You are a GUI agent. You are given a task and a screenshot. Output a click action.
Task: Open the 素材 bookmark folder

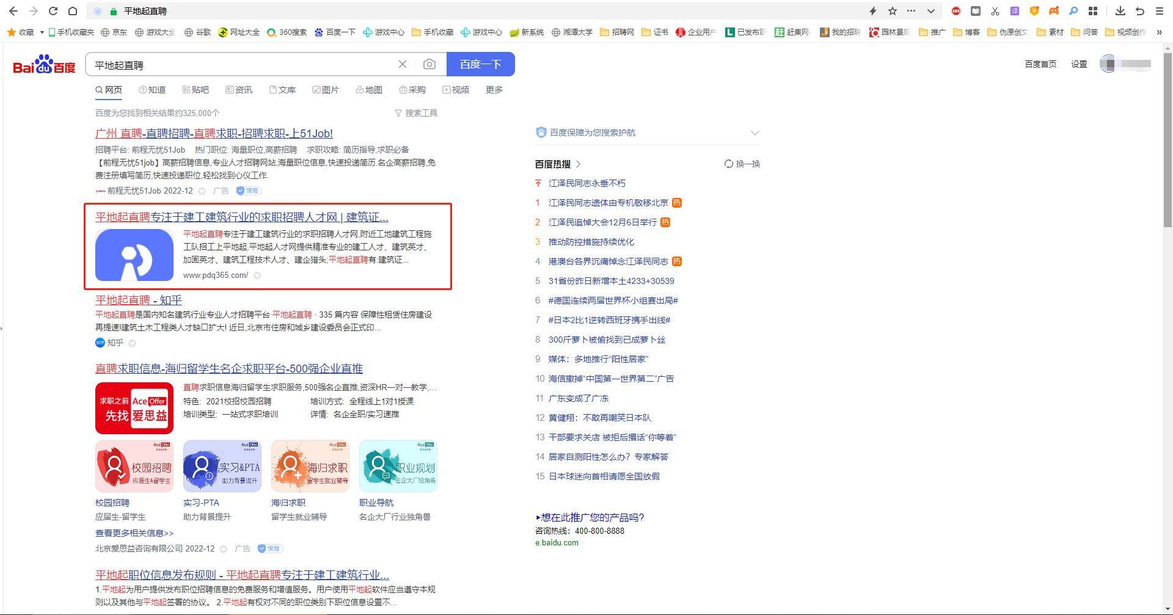click(x=1050, y=32)
